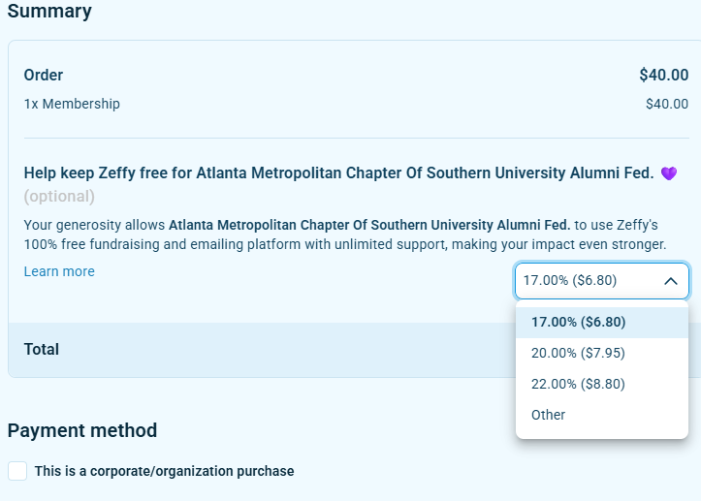Click the 'Payment method' heading
Viewport: 701px width, 501px height.
point(82,430)
